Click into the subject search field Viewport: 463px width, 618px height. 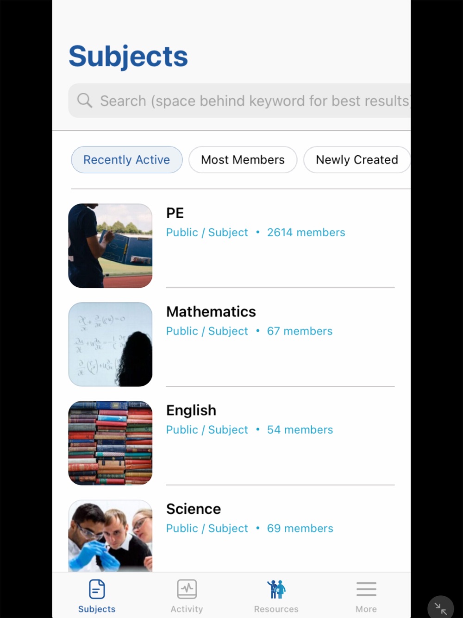[255, 101]
